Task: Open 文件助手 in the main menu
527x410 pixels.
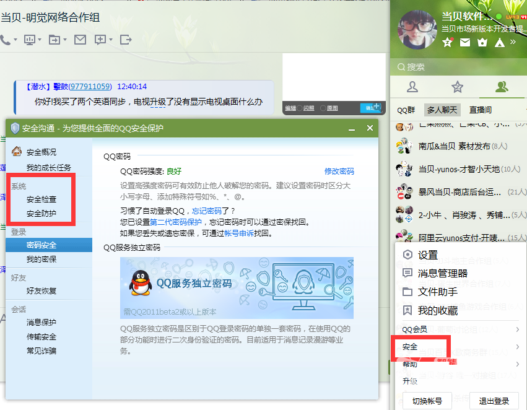Action: point(461,292)
